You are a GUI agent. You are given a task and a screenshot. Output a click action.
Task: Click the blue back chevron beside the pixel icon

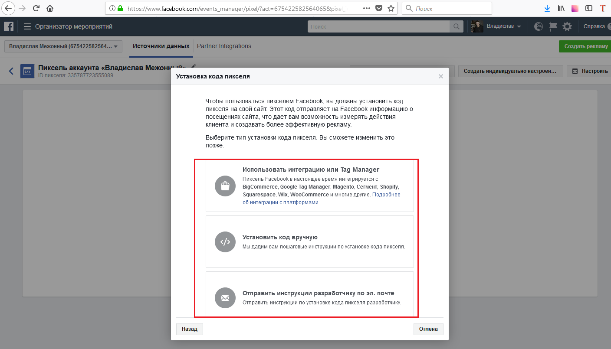tap(11, 71)
